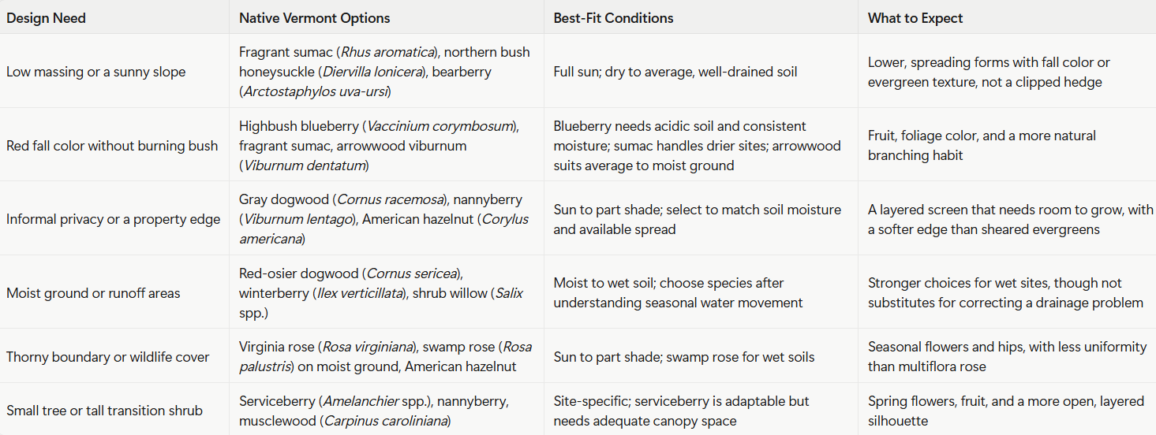Click the Red fall color without burning bush cell
This screenshot has width=1156, height=435.
tap(114, 145)
